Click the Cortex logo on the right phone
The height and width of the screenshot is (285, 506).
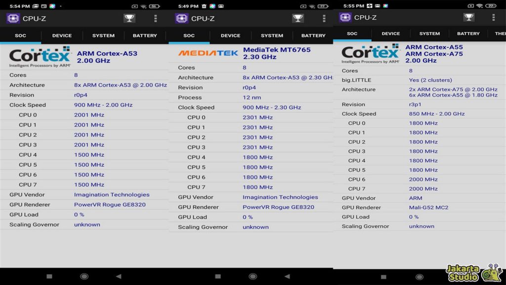[x=371, y=54]
